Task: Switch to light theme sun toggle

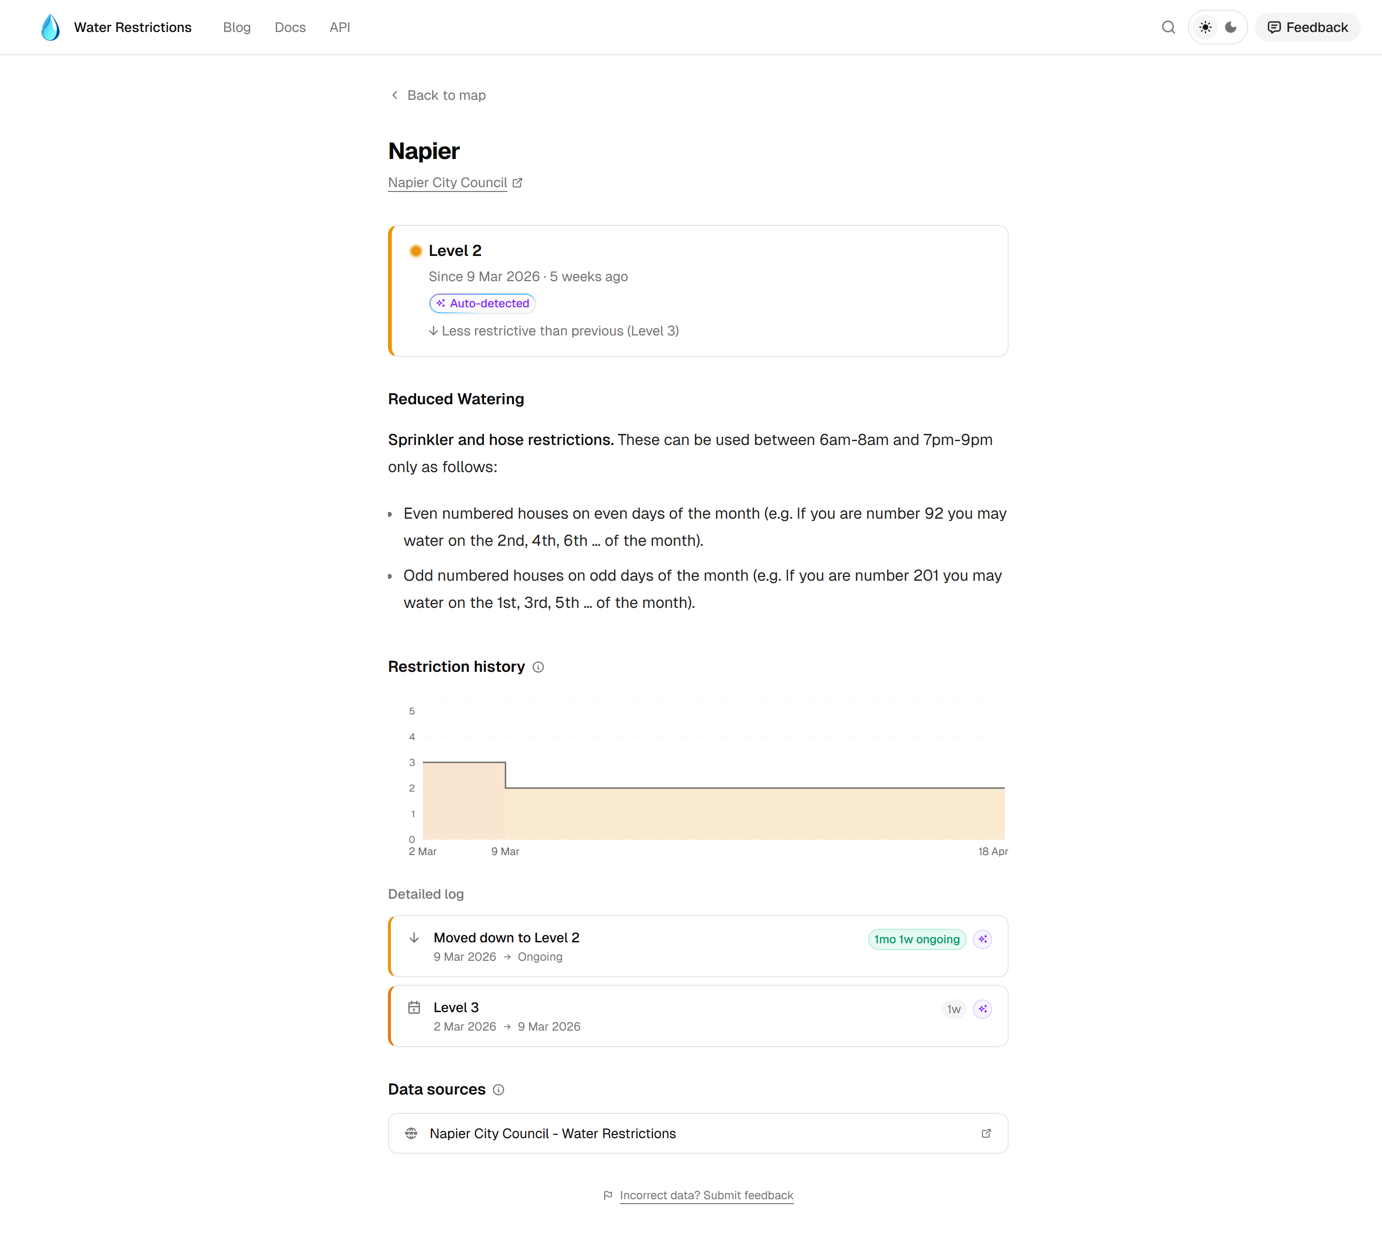Action: click(x=1205, y=27)
